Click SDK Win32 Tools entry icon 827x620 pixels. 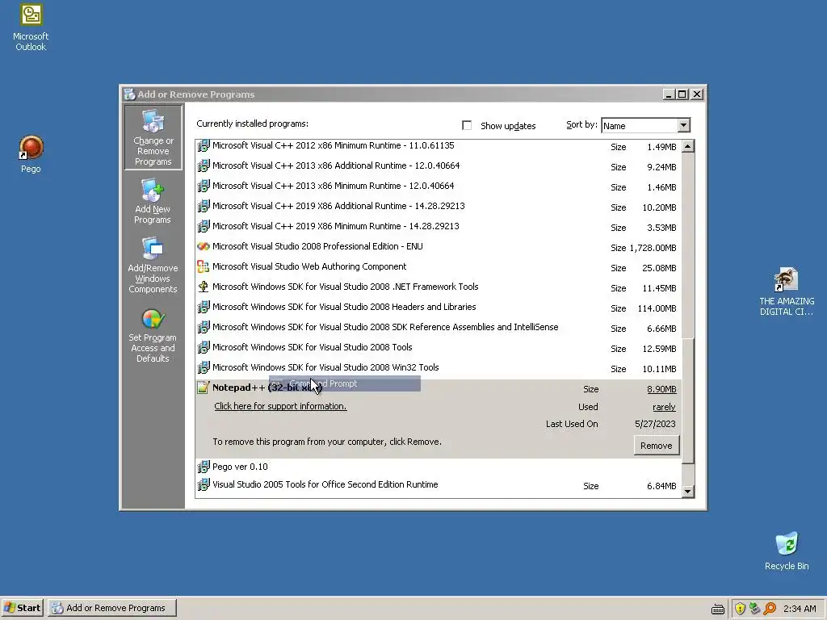pos(203,367)
